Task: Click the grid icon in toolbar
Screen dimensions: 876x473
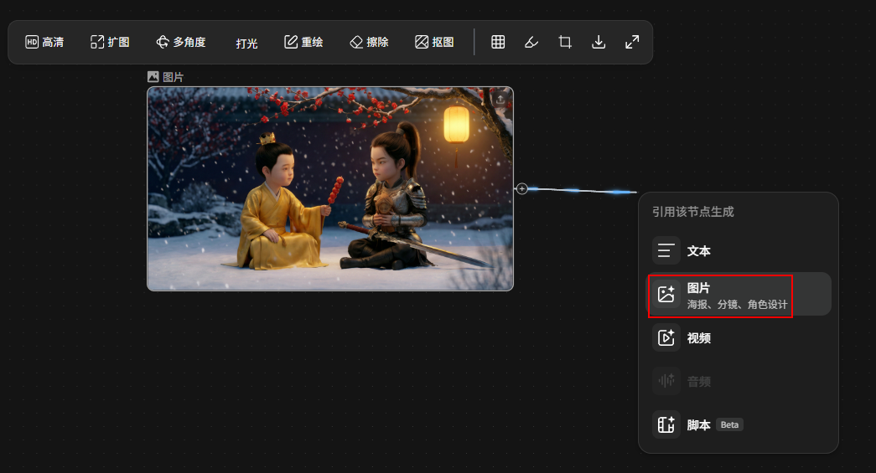Action: 498,42
